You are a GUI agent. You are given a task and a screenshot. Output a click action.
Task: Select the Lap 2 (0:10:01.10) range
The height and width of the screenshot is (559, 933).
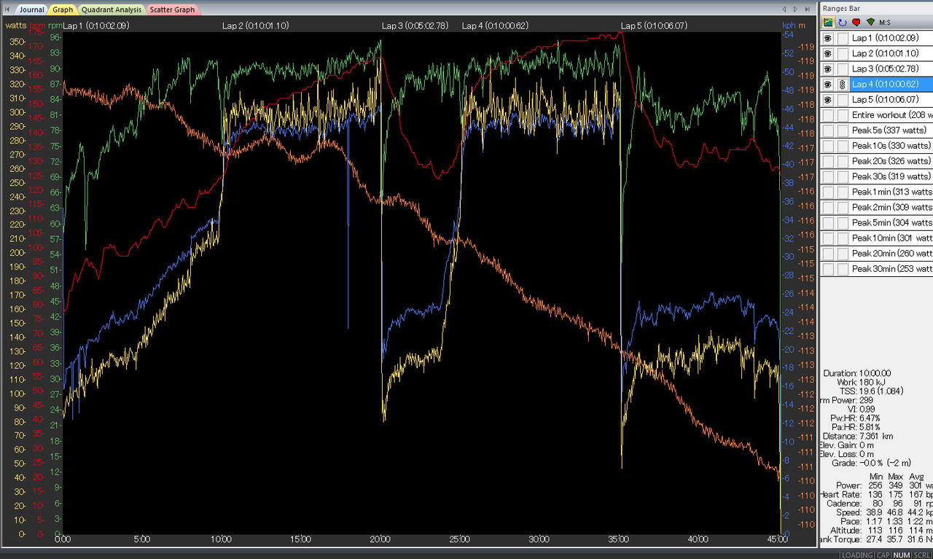tap(891, 53)
